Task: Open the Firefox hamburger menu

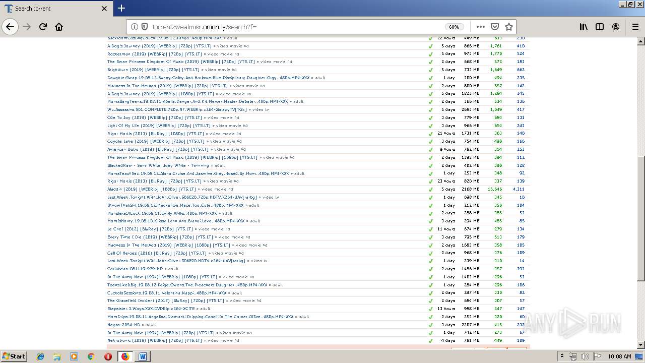Action: (x=635, y=27)
